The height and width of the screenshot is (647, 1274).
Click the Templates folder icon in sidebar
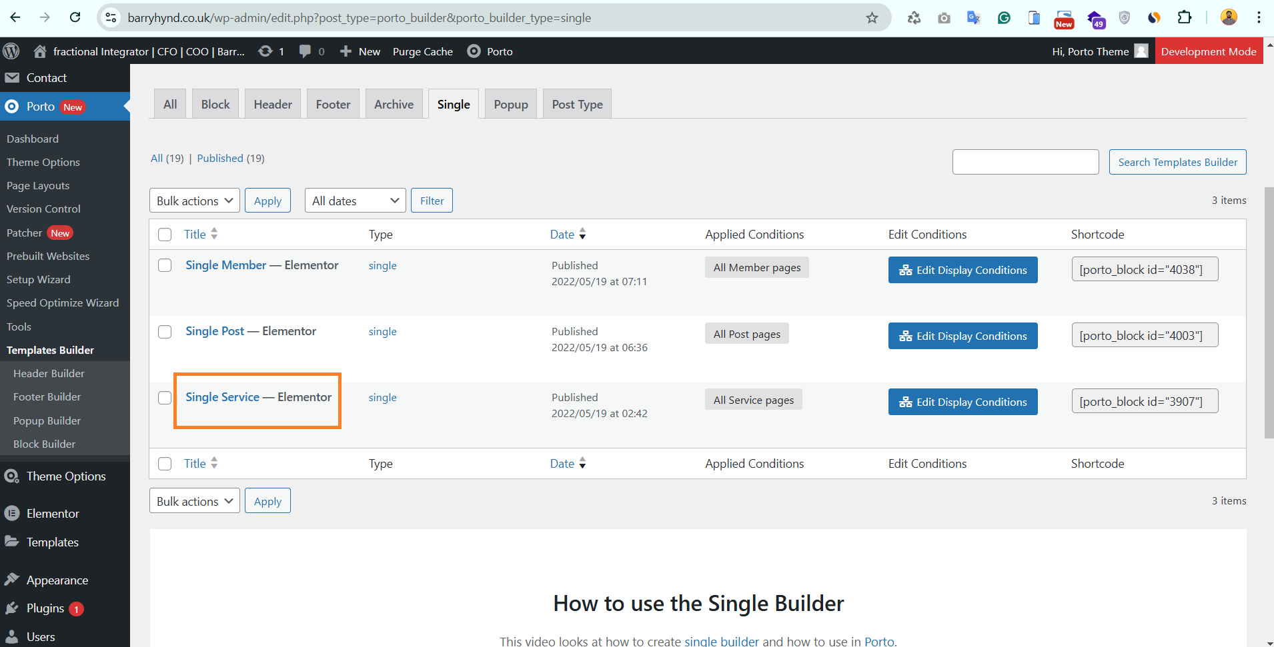tap(11, 541)
